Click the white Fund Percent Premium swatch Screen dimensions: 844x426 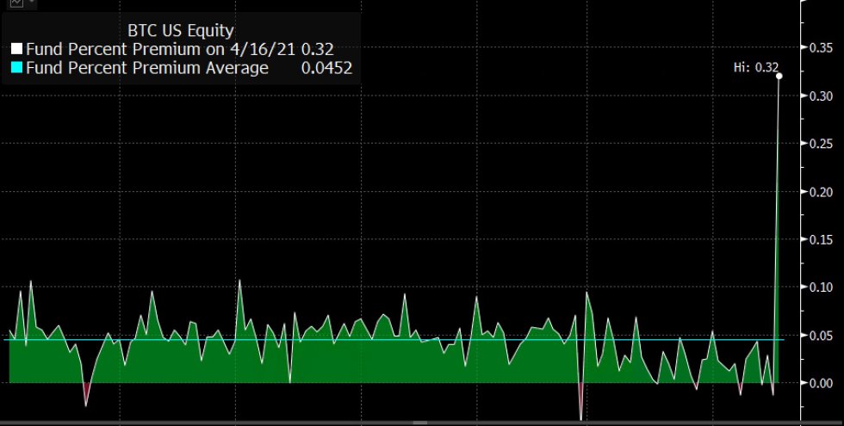tap(16, 50)
